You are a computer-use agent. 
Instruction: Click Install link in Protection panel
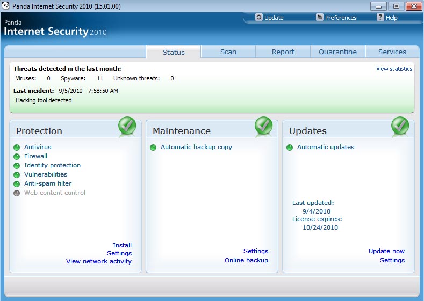click(x=122, y=245)
